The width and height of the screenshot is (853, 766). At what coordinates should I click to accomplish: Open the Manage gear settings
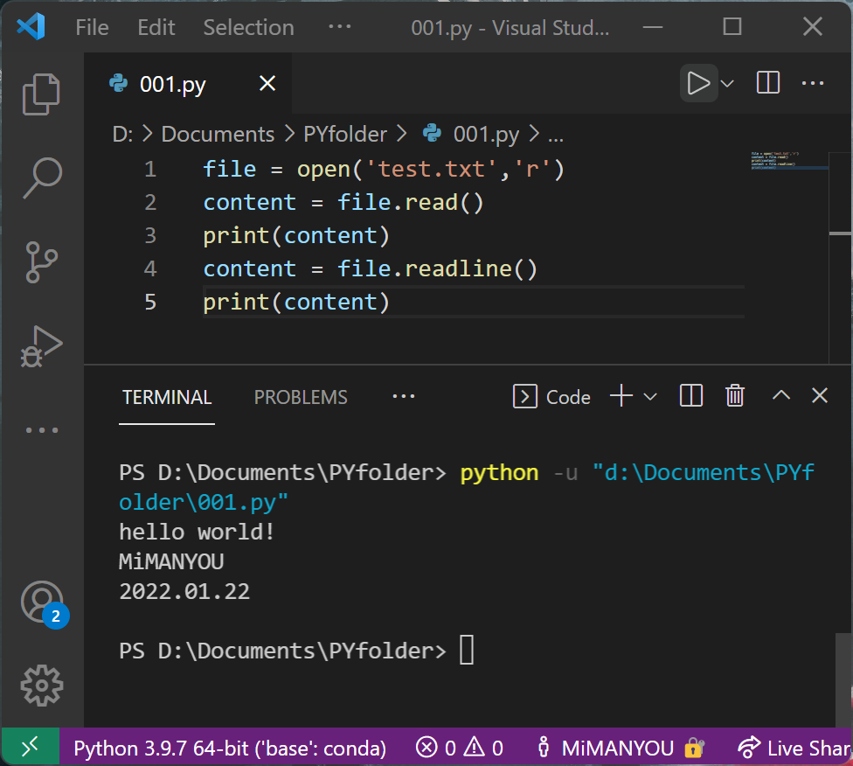click(41, 686)
